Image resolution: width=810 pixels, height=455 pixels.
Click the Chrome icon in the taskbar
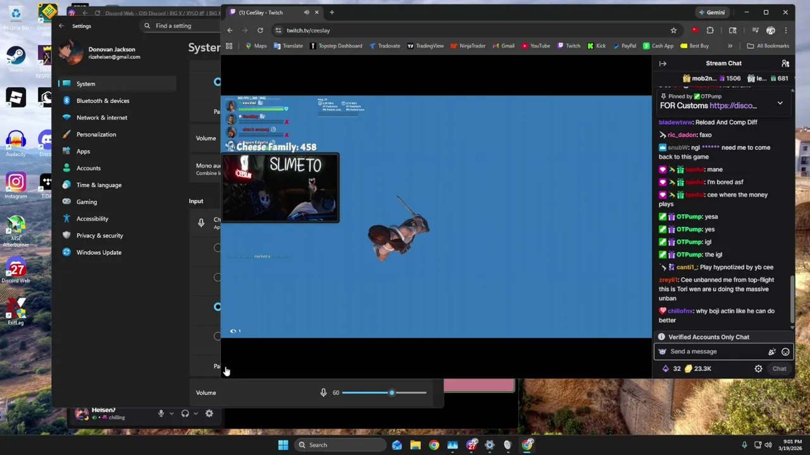click(x=433, y=445)
